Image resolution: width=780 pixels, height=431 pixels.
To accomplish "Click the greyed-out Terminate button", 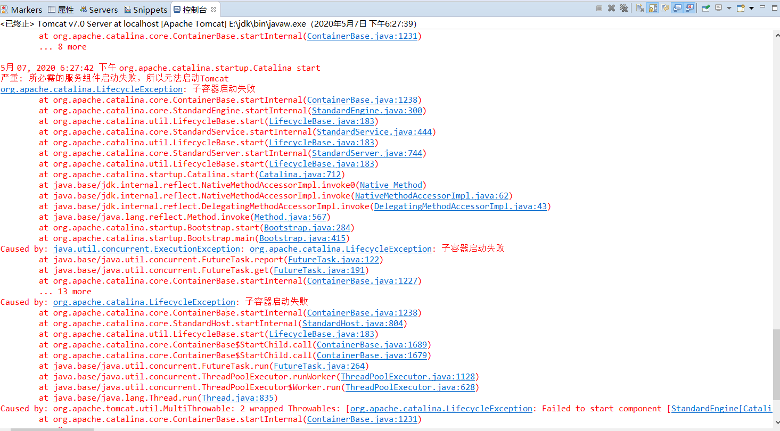I will 599,8.
